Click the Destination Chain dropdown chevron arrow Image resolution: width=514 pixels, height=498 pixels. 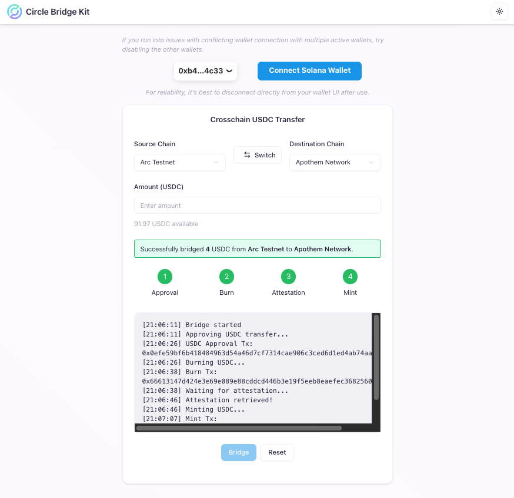[x=371, y=163]
